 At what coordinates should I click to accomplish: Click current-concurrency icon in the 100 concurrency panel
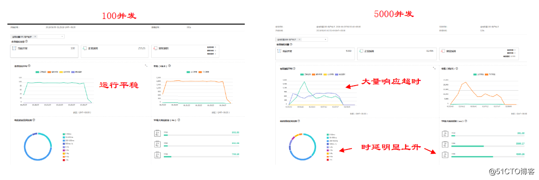[x=14, y=49]
